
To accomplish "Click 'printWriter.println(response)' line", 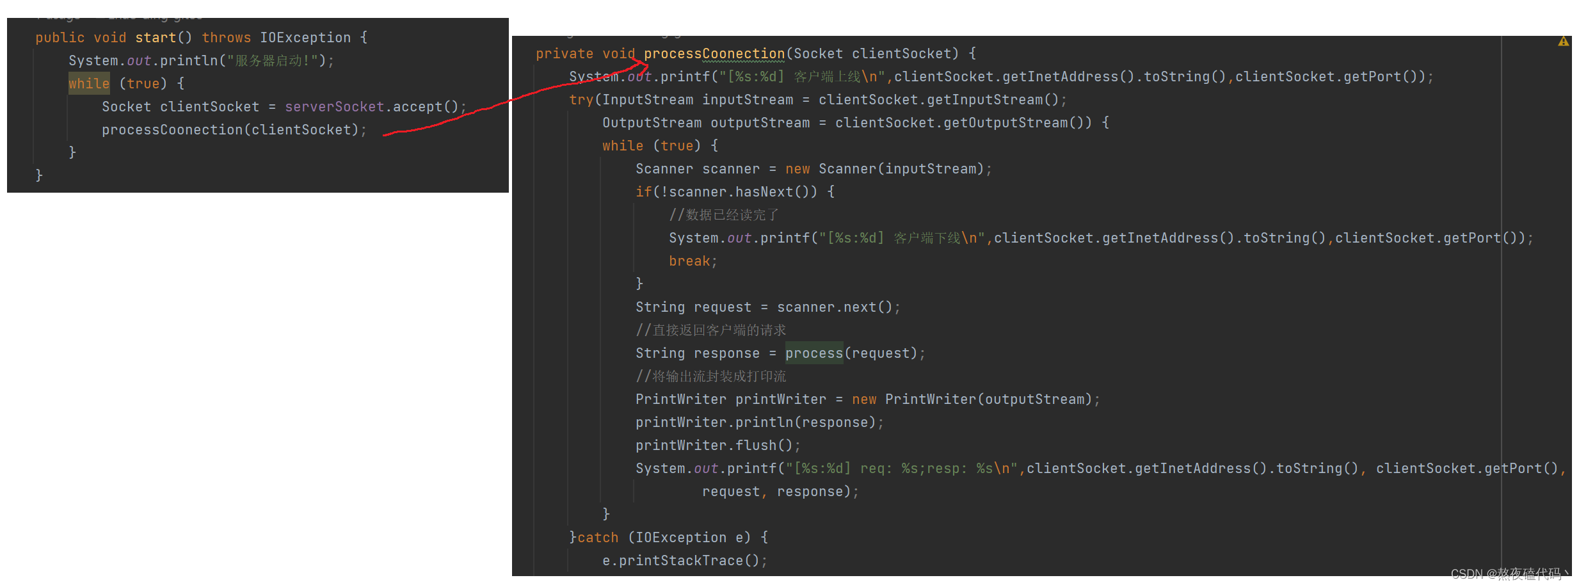I will point(760,422).
